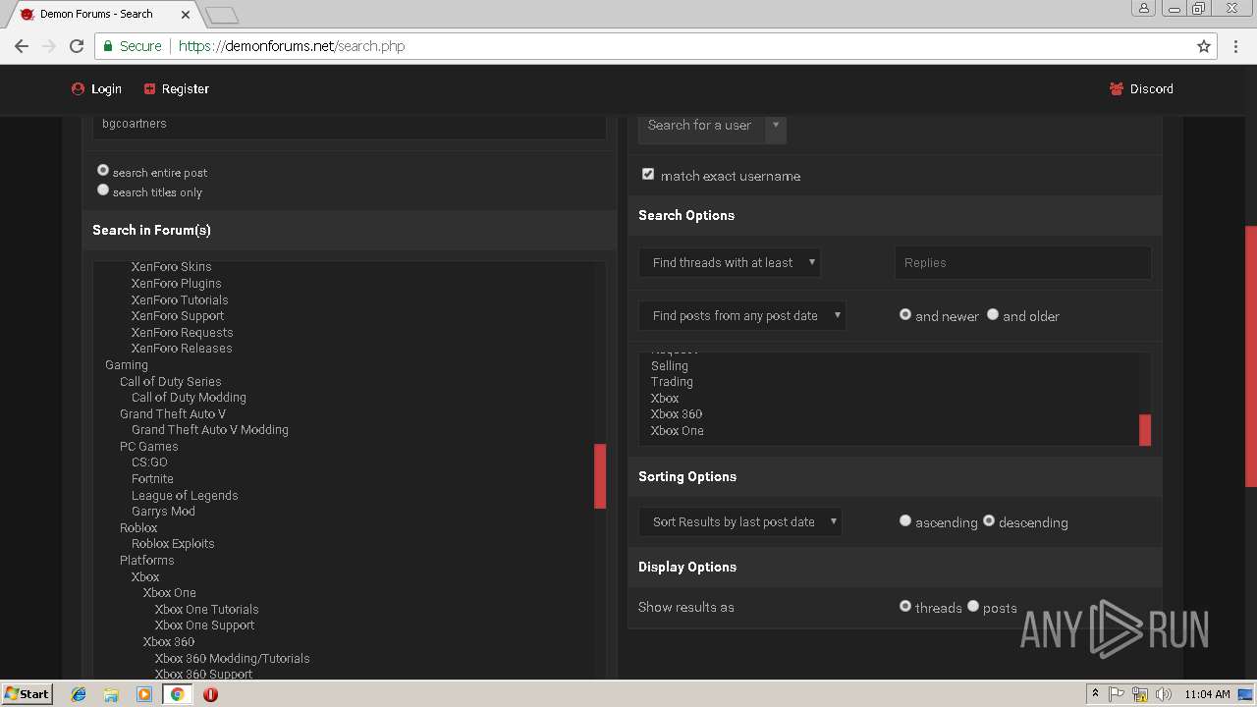Select Xbox One prefix option

pyautogui.click(x=677, y=430)
